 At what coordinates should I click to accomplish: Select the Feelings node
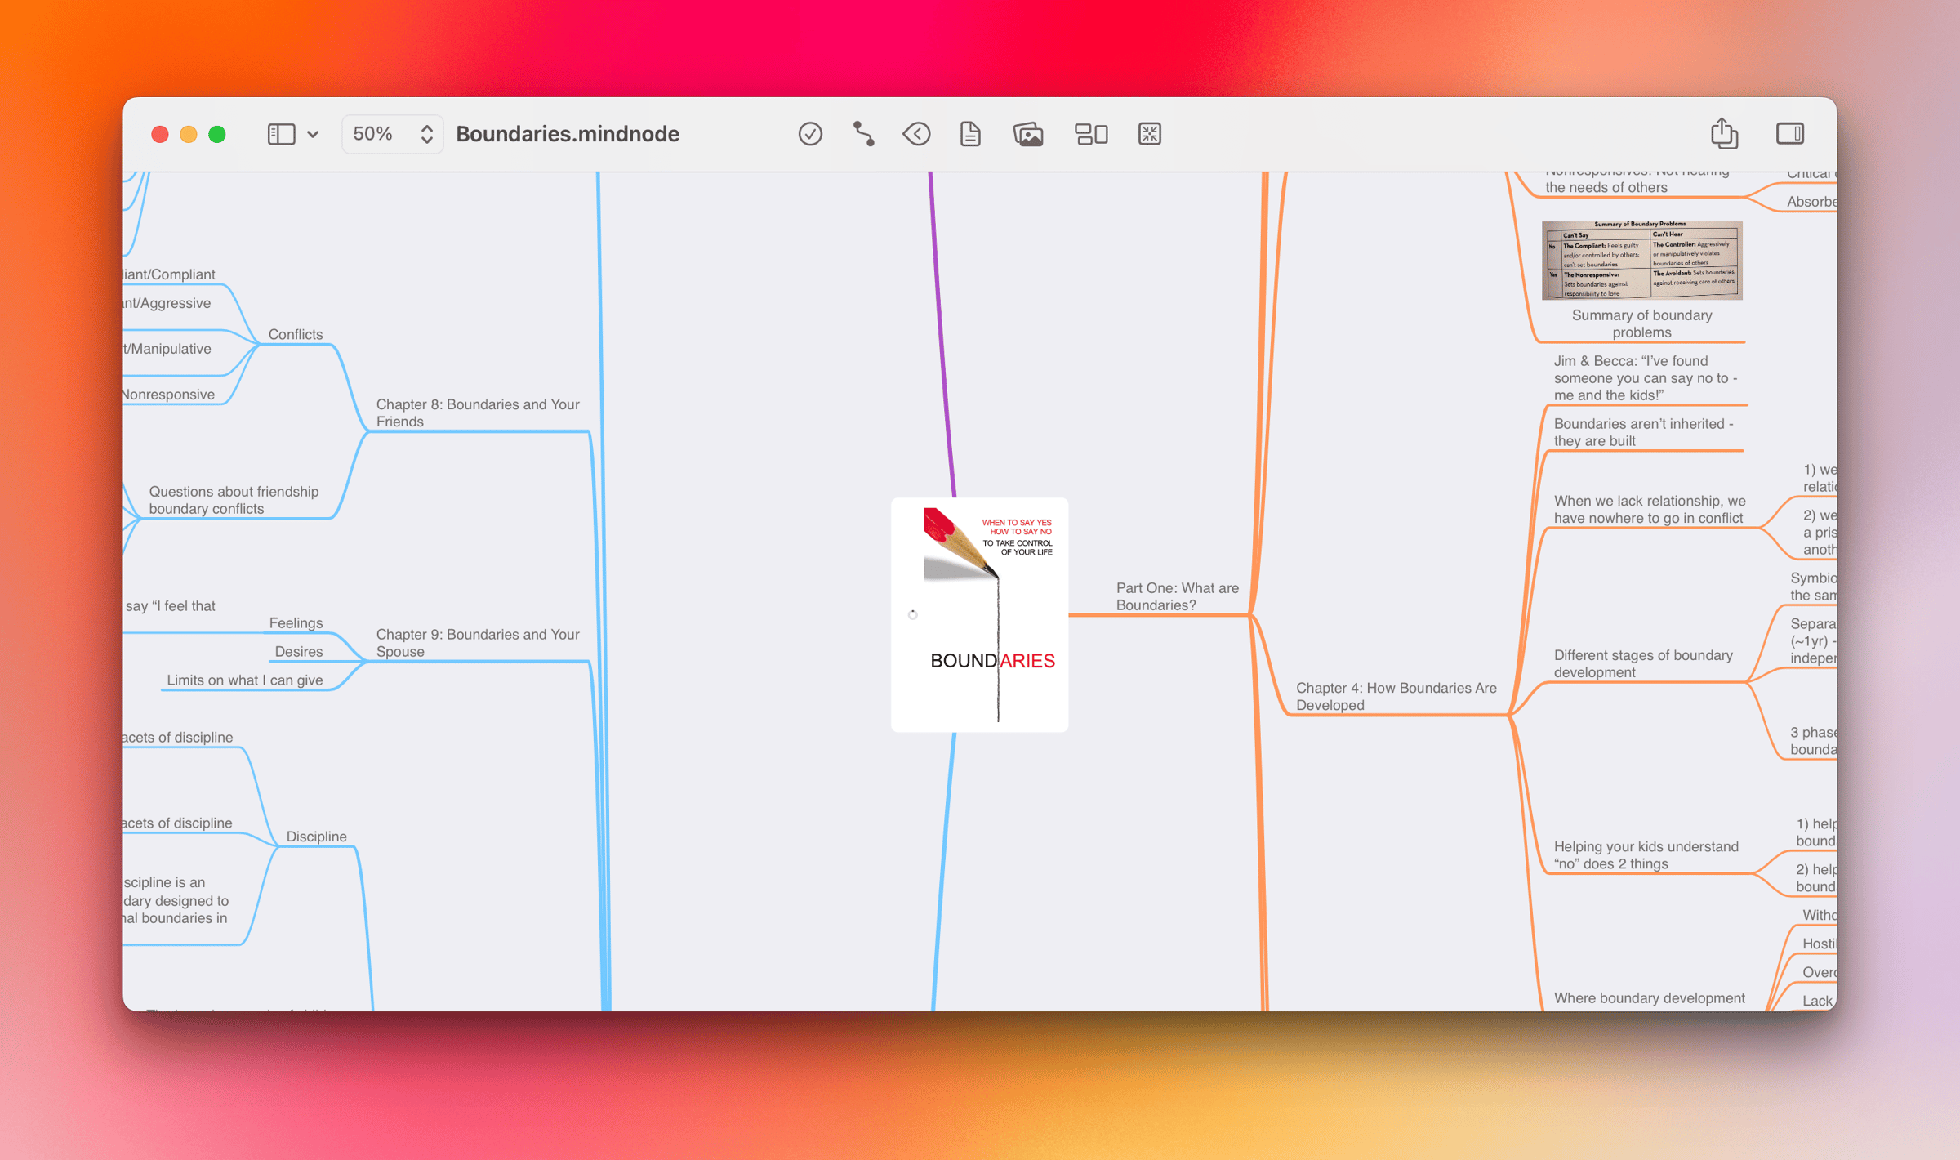[296, 623]
